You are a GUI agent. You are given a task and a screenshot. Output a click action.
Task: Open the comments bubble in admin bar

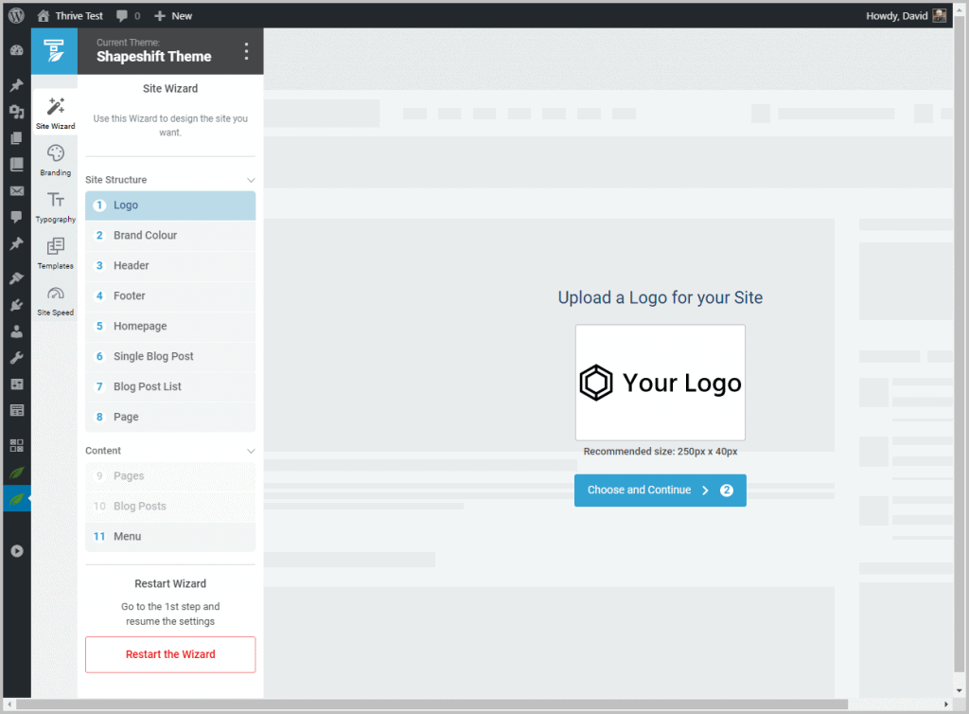[x=127, y=16]
